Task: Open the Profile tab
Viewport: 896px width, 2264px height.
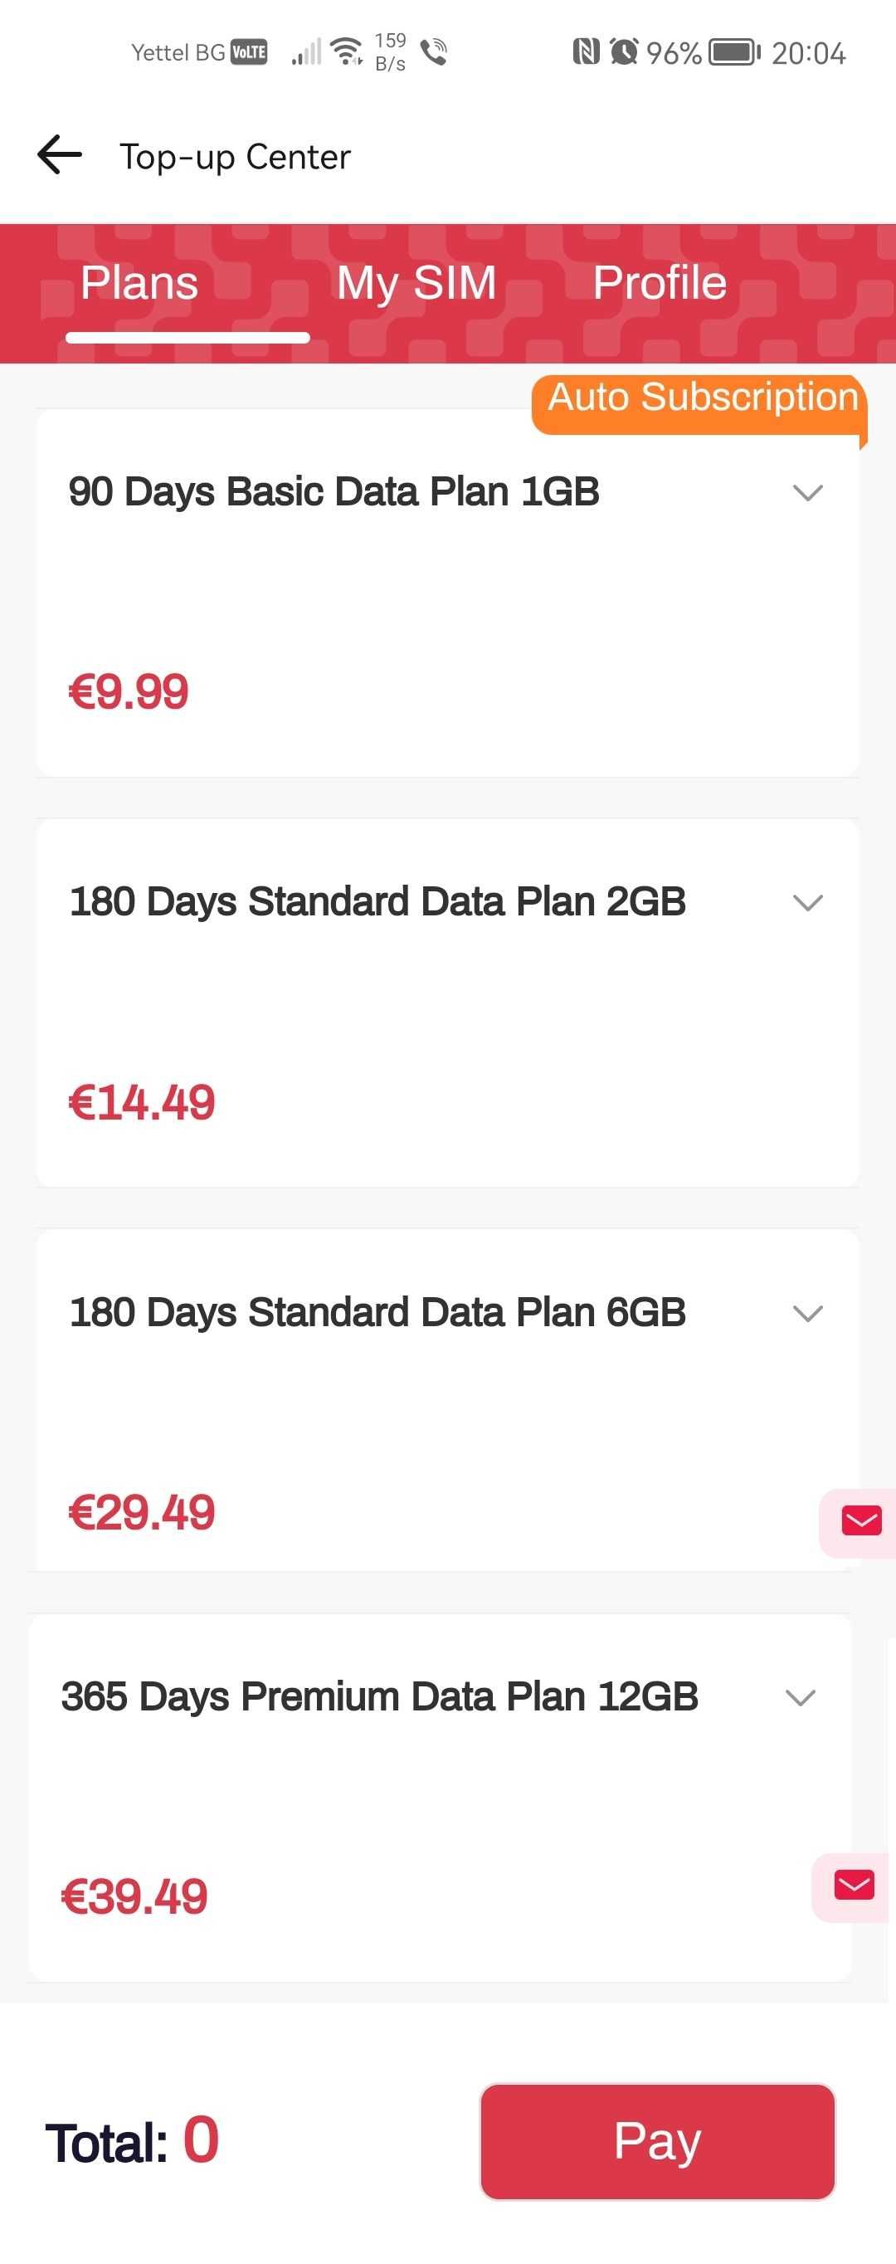Action: (x=660, y=283)
